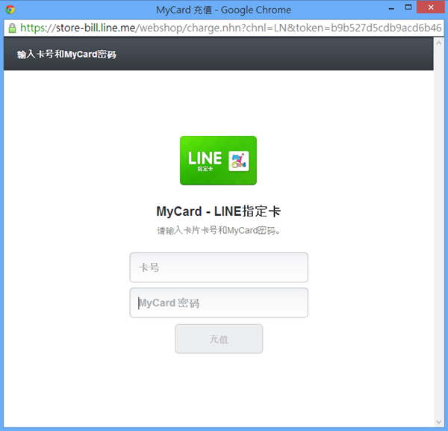The width and height of the screenshot is (448, 431).
Task: Click the heading text MyCard - LINE指定卡
Action: pyautogui.click(x=219, y=211)
